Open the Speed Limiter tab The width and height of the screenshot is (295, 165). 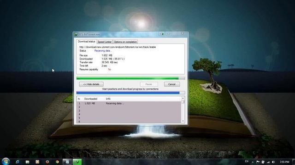pyautogui.click(x=105, y=42)
